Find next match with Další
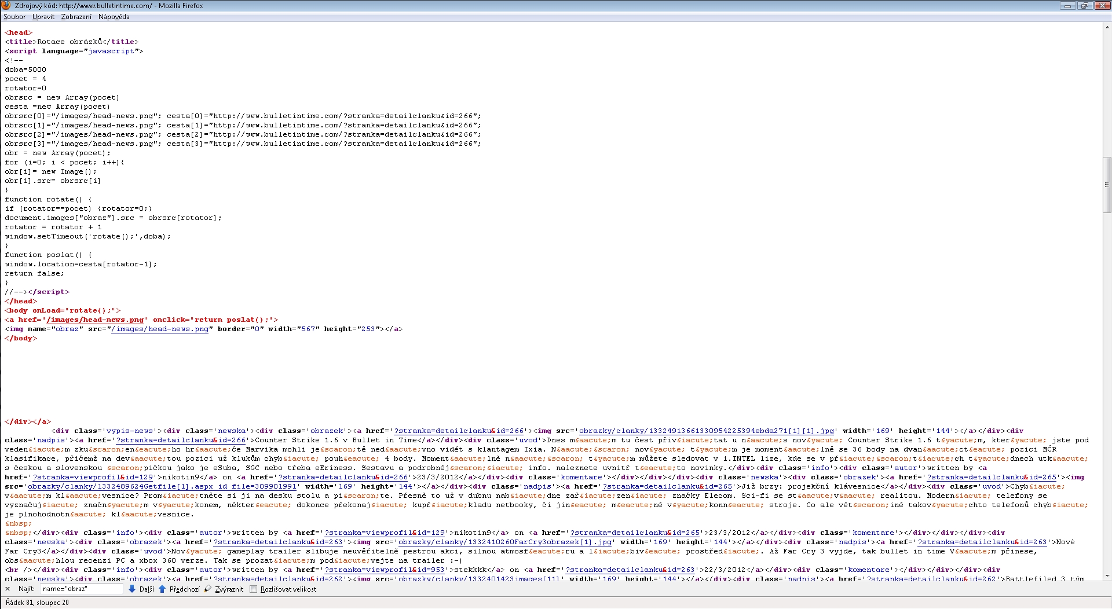The width and height of the screenshot is (1112, 609). (141, 589)
